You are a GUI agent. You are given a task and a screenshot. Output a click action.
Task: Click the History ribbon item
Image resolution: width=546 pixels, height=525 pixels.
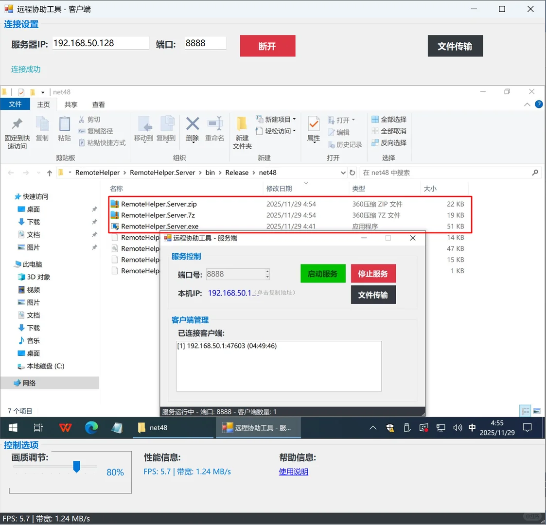(x=345, y=144)
